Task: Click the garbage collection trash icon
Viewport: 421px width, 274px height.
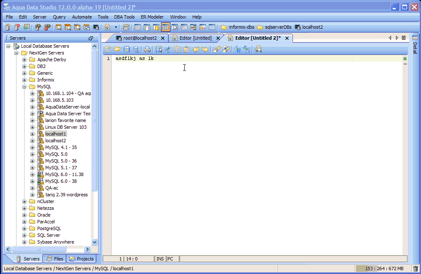Action: pos(416,269)
